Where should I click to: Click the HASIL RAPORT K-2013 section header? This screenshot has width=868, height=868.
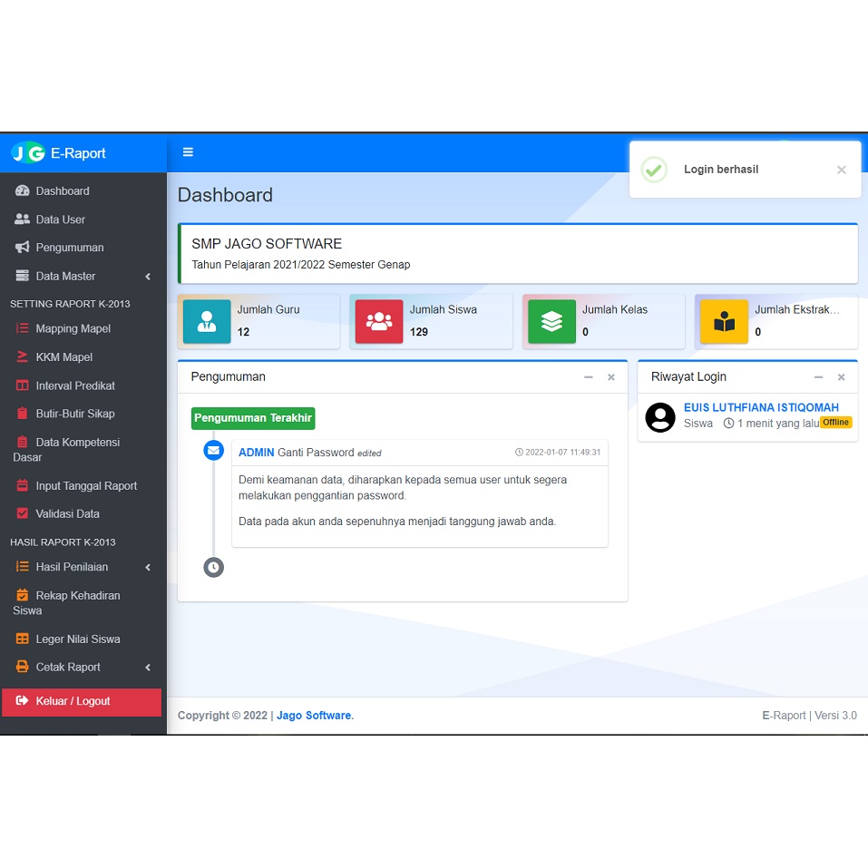click(x=63, y=542)
